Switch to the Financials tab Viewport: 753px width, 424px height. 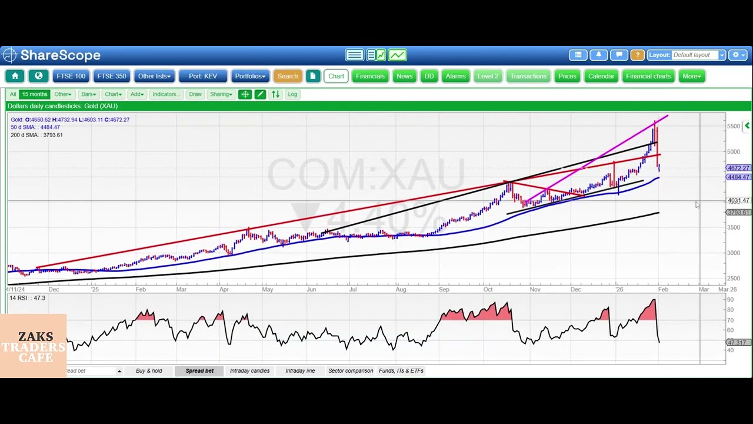coord(371,76)
